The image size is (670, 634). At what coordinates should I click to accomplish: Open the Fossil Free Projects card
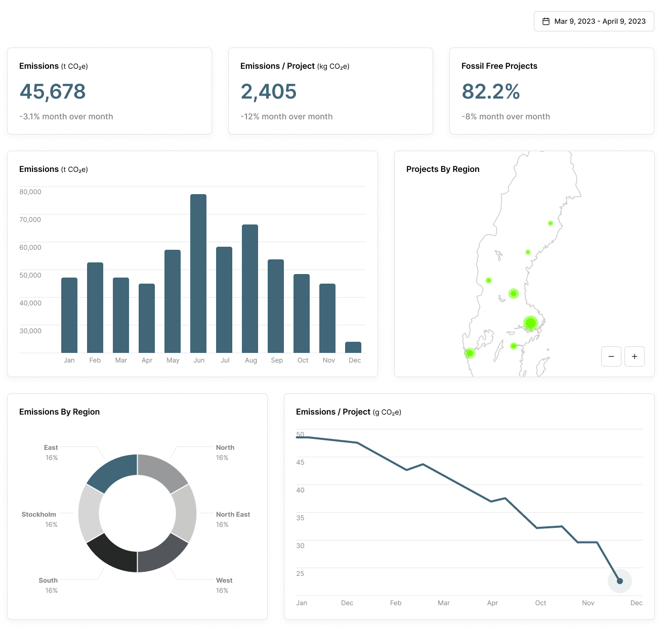[x=552, y=91]
